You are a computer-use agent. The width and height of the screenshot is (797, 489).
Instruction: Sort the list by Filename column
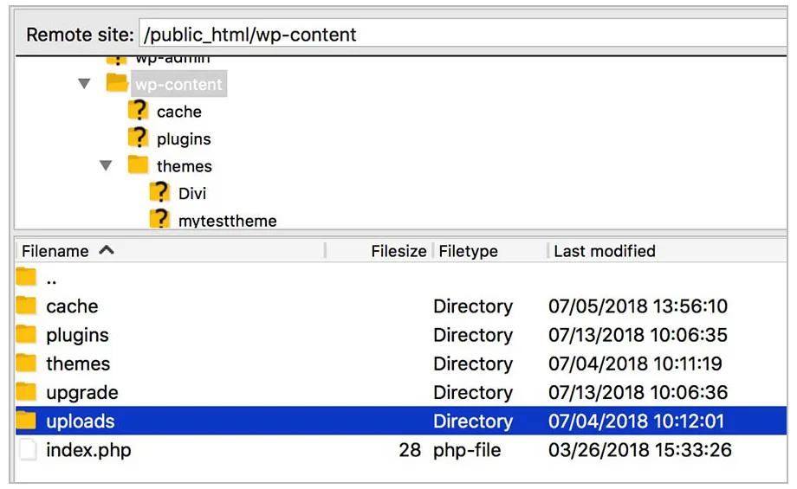click(x=171, y=251)
